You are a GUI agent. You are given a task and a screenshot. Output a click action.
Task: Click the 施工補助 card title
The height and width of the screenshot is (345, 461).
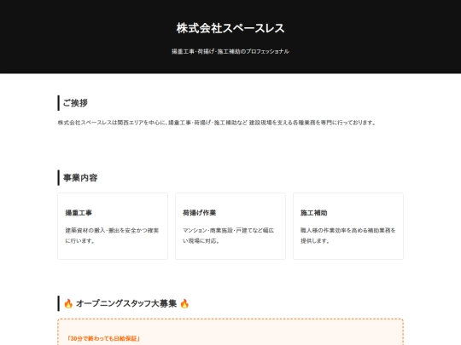click(x=313, y=213)
